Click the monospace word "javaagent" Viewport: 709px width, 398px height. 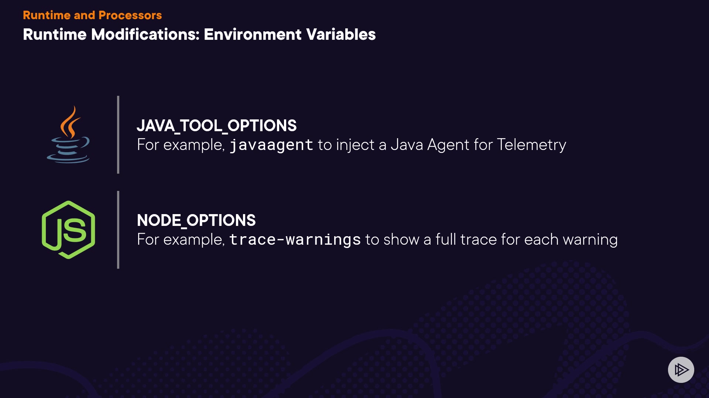[x=271, y=145]
